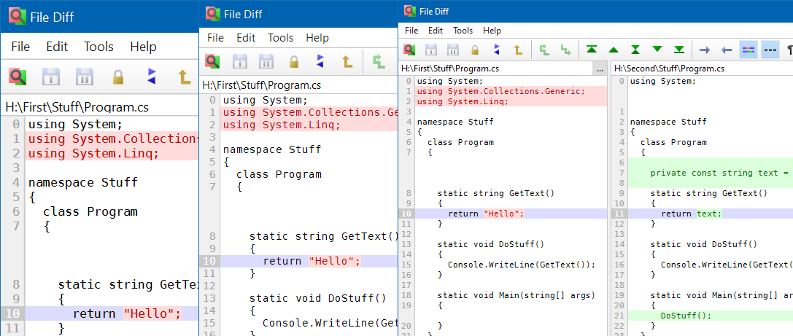This screenshot has height=336, width=793.
Task: Toggle the dashed-line toolbar button
Action: (x=770, y=50)
